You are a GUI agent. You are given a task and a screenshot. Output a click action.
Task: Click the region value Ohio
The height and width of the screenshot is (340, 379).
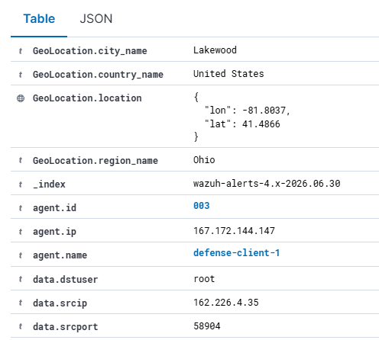[204, 160]
